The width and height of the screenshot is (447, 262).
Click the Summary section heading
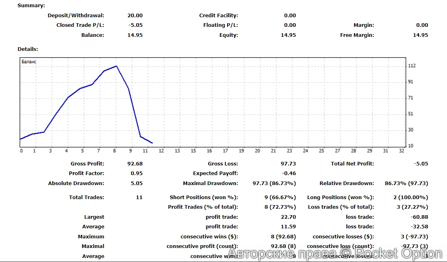(31, 6)
